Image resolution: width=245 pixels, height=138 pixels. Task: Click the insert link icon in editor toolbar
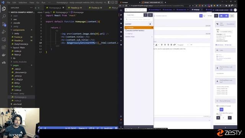coord(175,45)
